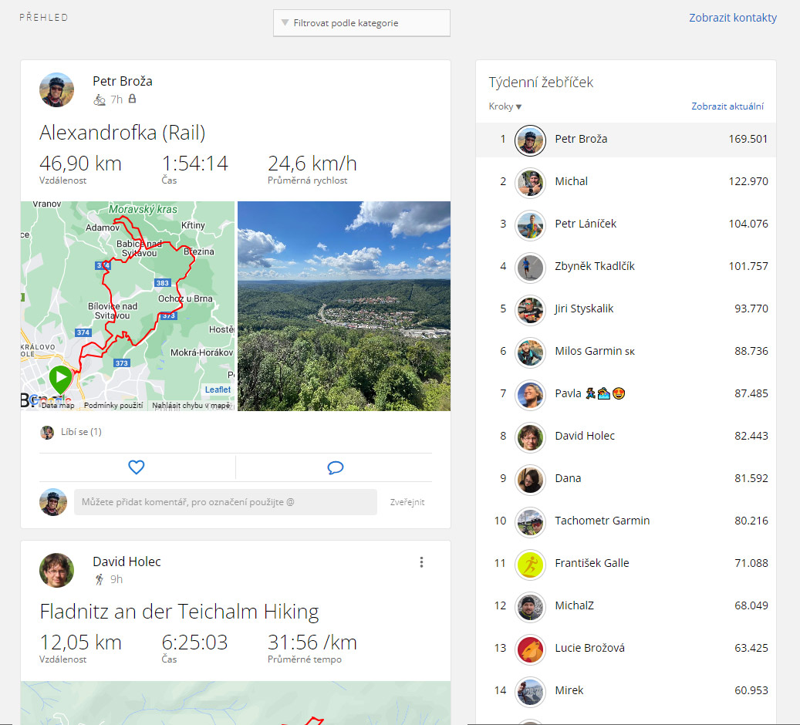The width and height of the screenshot is (800, 725).
Task: Click the 31:56 /km average pace value
Action: coord(312,642)
